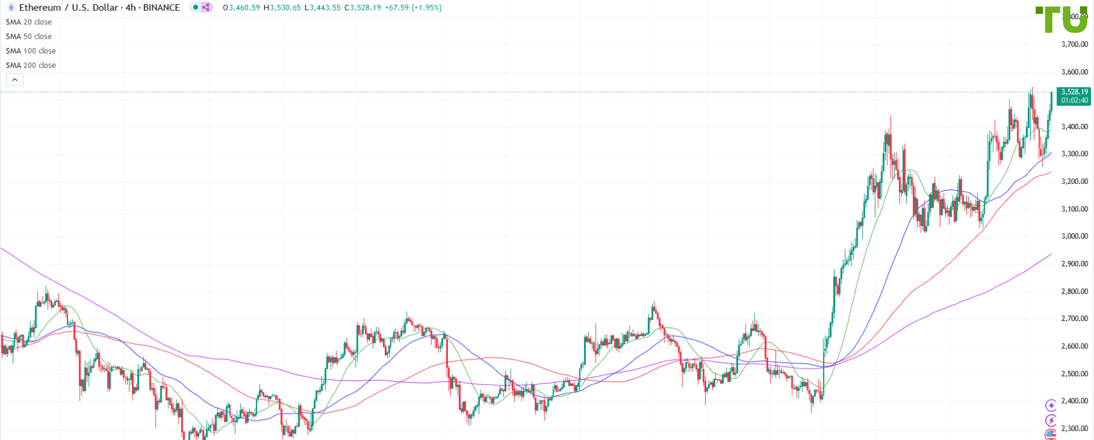This screenshot has height=440, width=1094.
Task: Click the 3,600.00 price axis label
Action: pos(1075,72)
